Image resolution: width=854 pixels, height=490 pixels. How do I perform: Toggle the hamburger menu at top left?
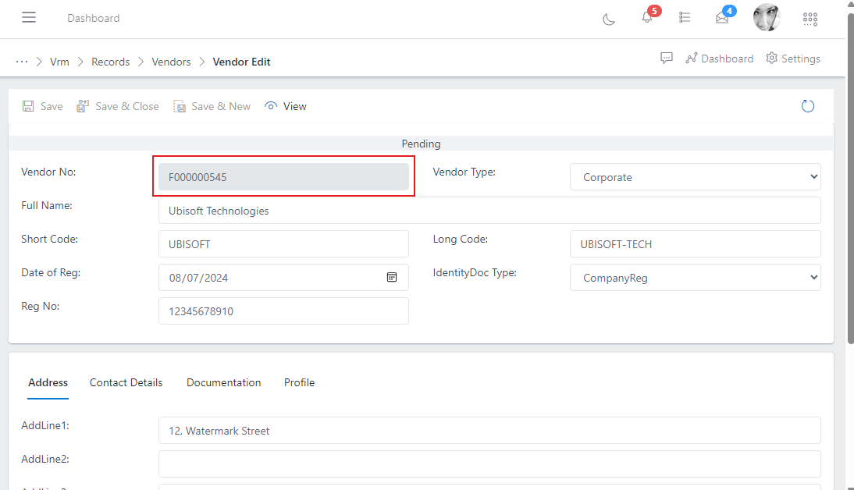coord(29,17)
